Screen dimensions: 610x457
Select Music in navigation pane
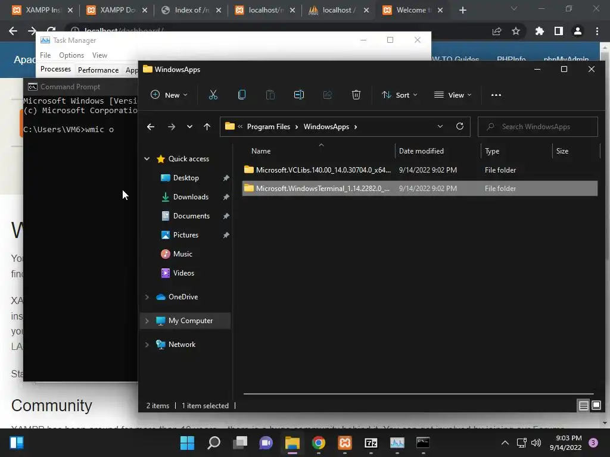[x=182, y=253]
